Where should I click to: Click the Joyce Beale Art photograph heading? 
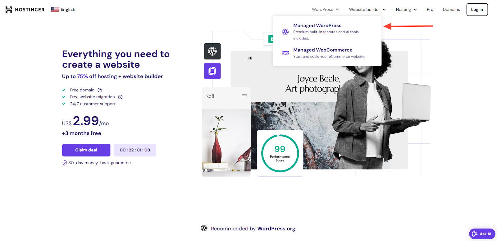(x=313, y=84)
